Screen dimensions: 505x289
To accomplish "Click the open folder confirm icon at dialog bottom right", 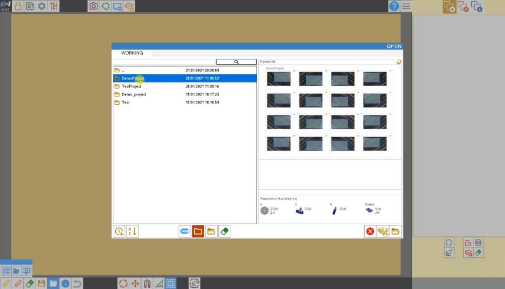I will click(x=395, y=231).
